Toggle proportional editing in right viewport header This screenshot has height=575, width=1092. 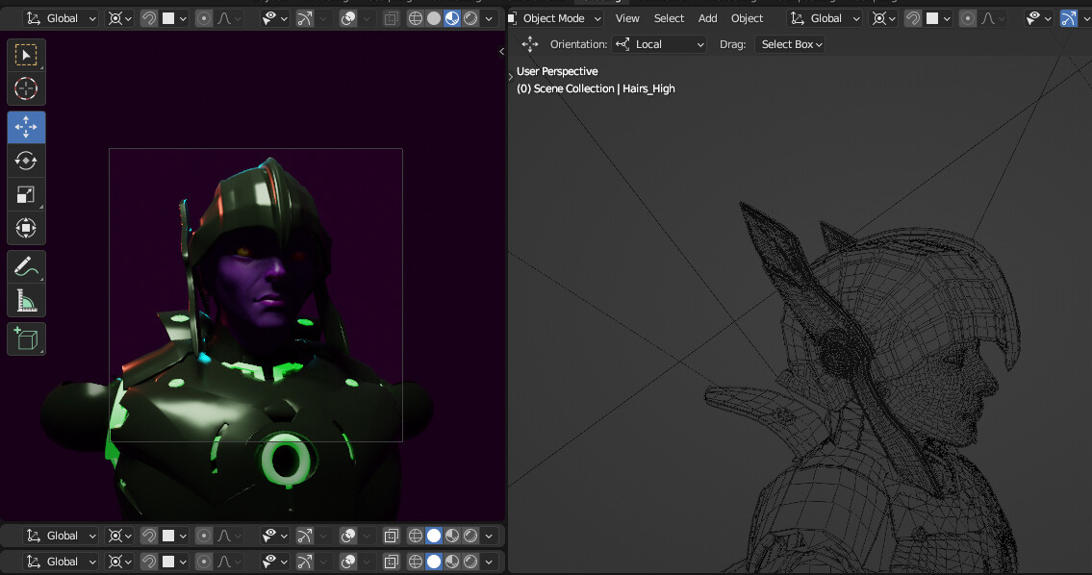[969, 18]
